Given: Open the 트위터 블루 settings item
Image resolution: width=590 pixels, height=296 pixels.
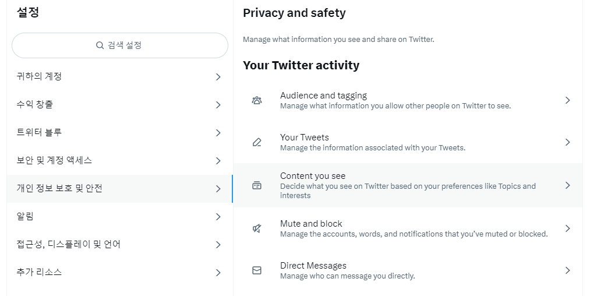Looking at the screenshot, I should (119, 133).
